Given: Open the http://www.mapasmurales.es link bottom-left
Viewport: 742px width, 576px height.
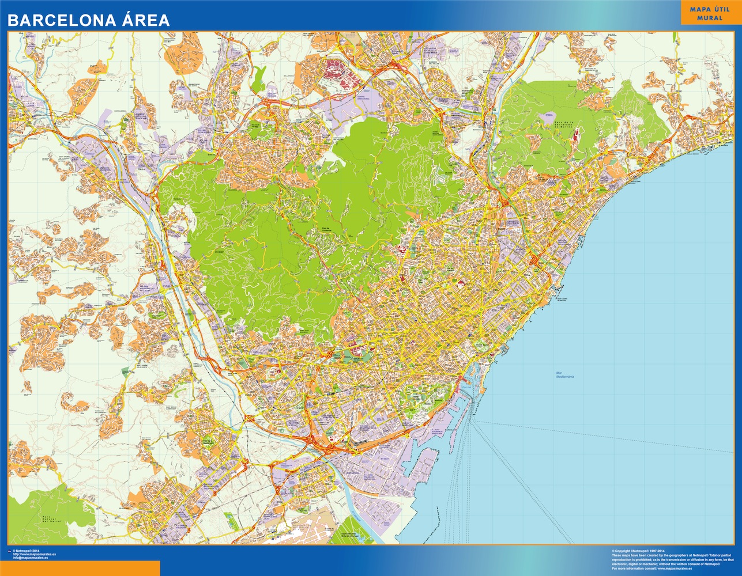Looking at the screenshot, I should [34, 554].
